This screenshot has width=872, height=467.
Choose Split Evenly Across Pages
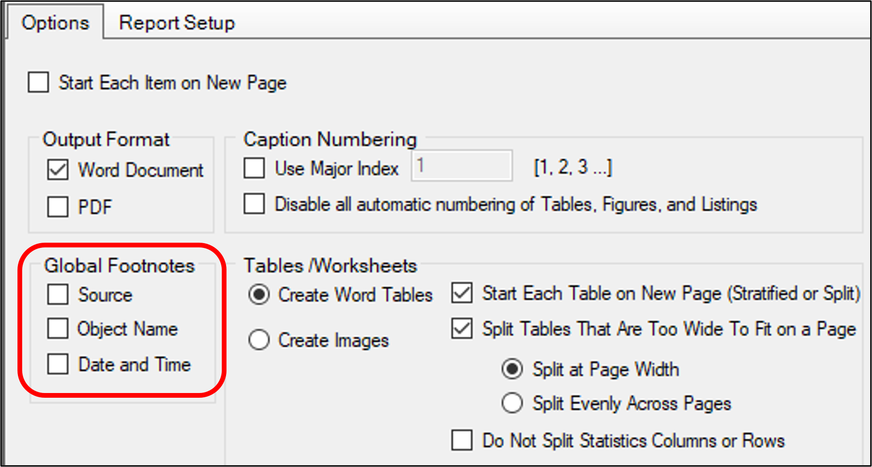pyautogui.click(x=512, y=403)
